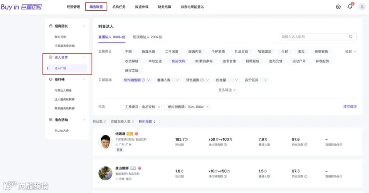
Task: Click the 达人合作 sidebar icon
Action: [x=50, y=57]
